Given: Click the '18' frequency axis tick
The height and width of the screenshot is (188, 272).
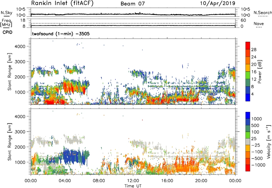Looking at the screenshot, I should tap(23, 20).
